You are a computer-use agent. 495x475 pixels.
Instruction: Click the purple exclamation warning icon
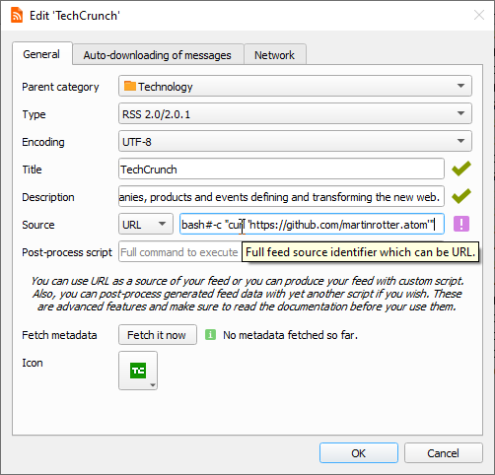coord(461,224)
